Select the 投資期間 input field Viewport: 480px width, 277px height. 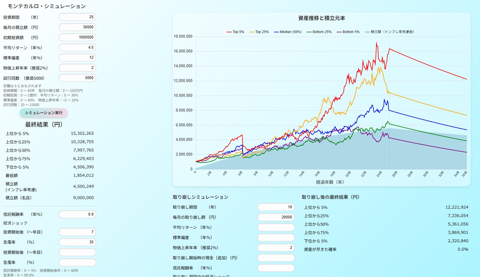pos(77,17)
